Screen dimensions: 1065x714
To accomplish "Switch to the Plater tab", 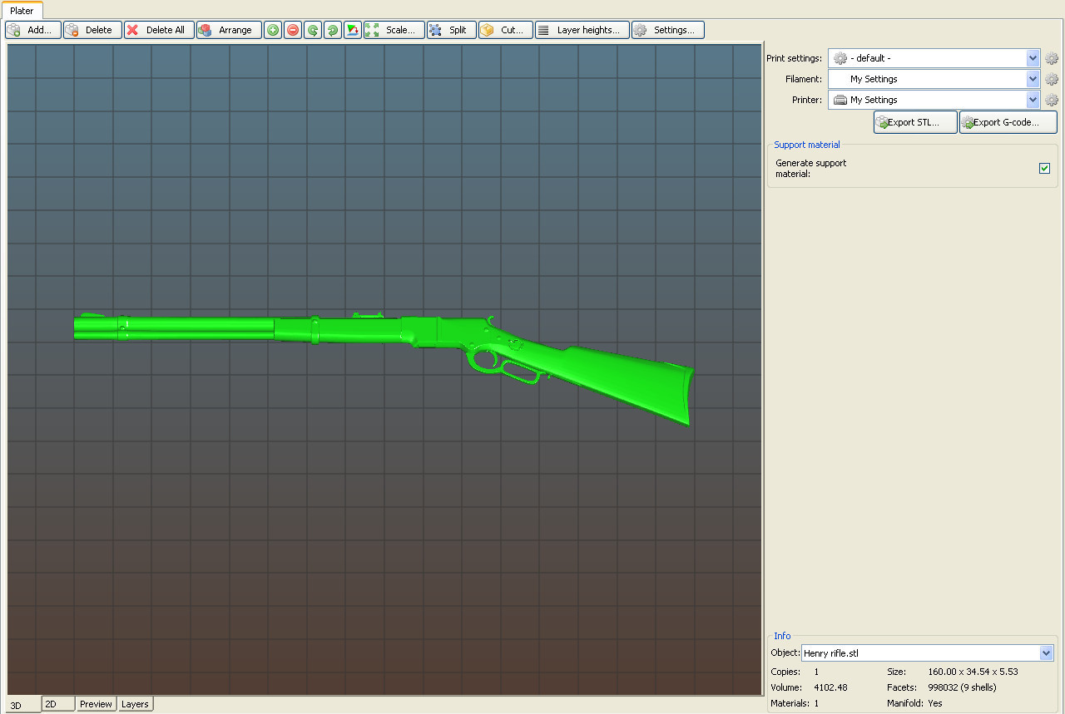I will coord(22,11).
